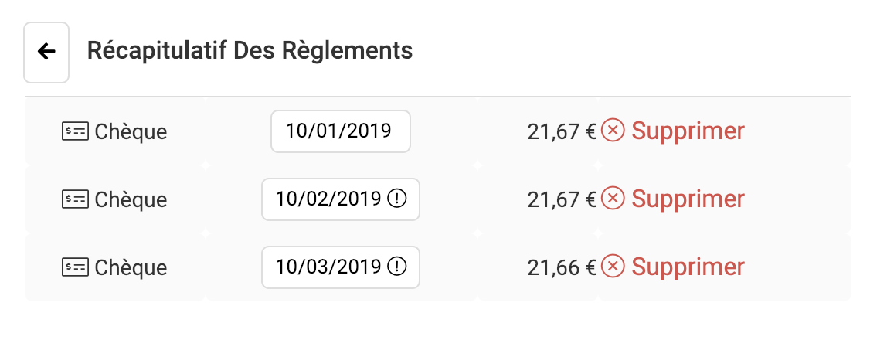Screen dimensions: 870x357
Task: Click the 21,66 € amount
Action: click(562, 267)
